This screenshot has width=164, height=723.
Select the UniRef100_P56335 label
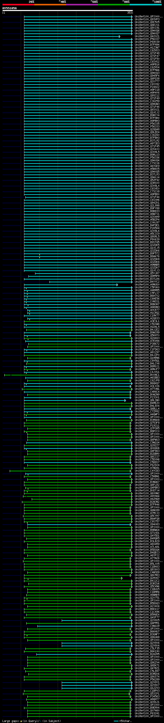coord(147,124)
